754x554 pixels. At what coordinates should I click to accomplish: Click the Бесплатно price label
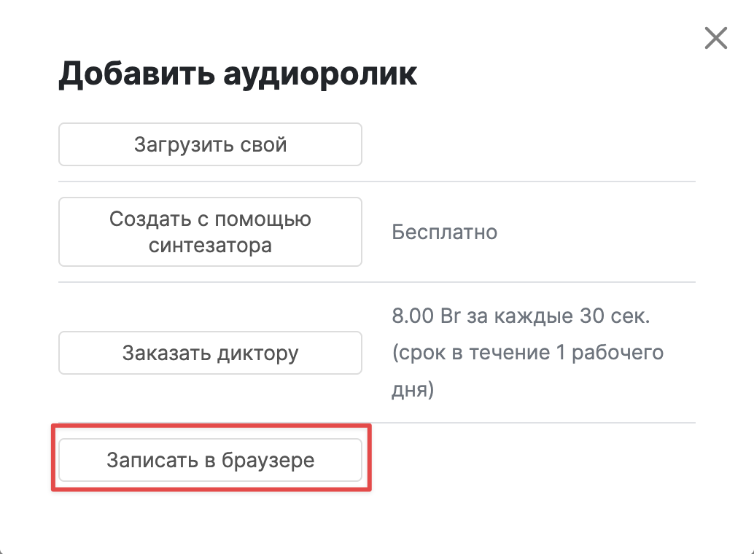[444, 233]
